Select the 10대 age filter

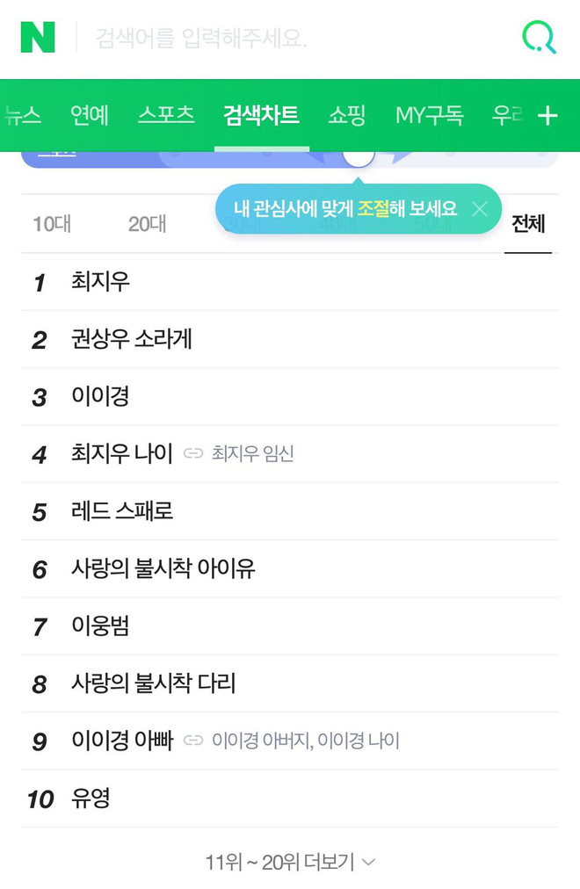pos(52,224)
